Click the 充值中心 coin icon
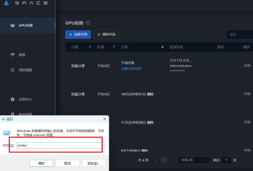The width and height of the screenshot is (253, 171). (12, 99)
